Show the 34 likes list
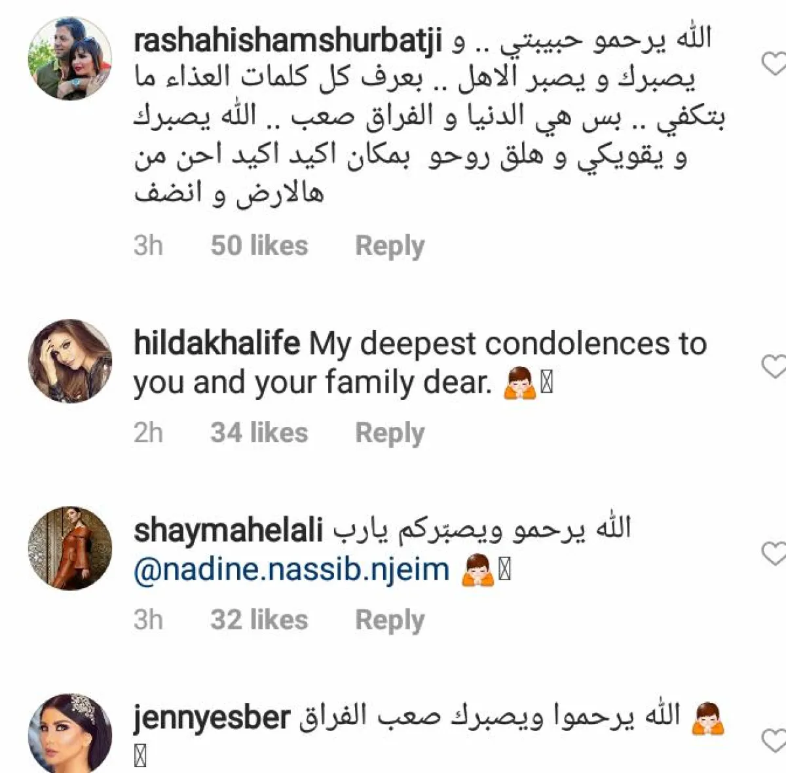This screenshot has width=786, height=773. tap(259, 433)
